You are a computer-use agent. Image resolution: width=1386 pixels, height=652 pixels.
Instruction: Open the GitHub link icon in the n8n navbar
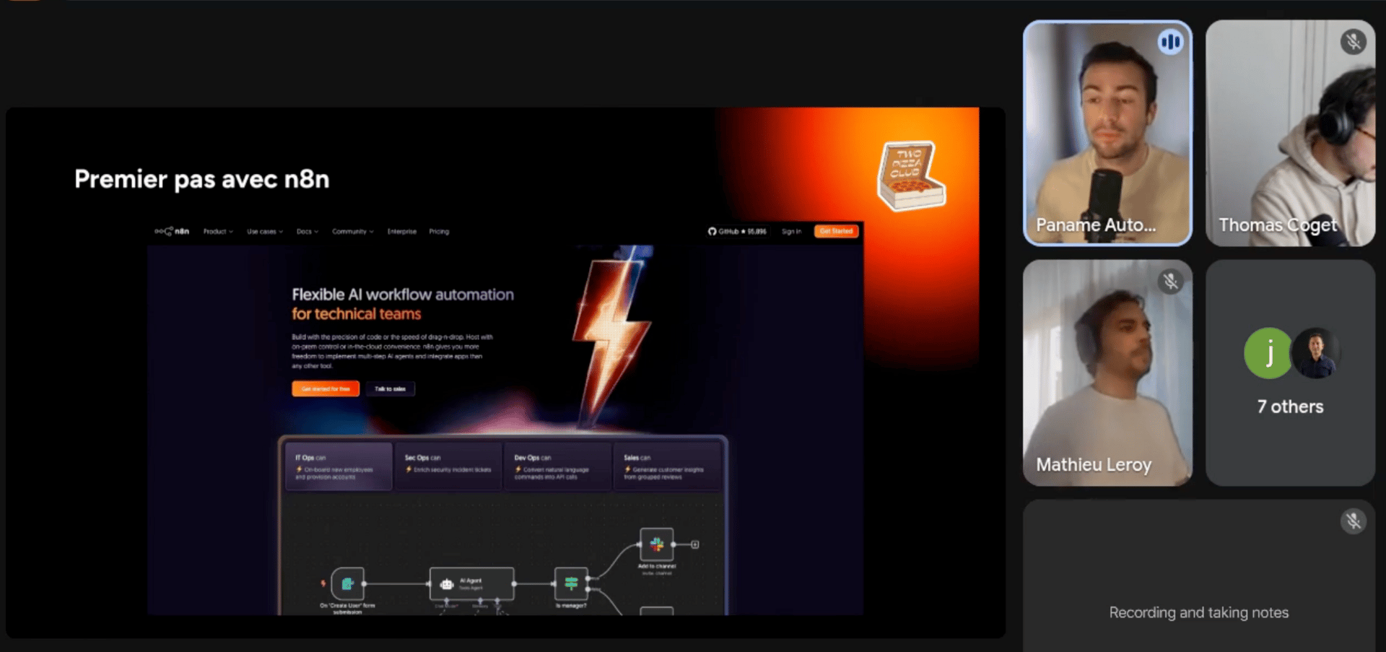pos(712,231)
